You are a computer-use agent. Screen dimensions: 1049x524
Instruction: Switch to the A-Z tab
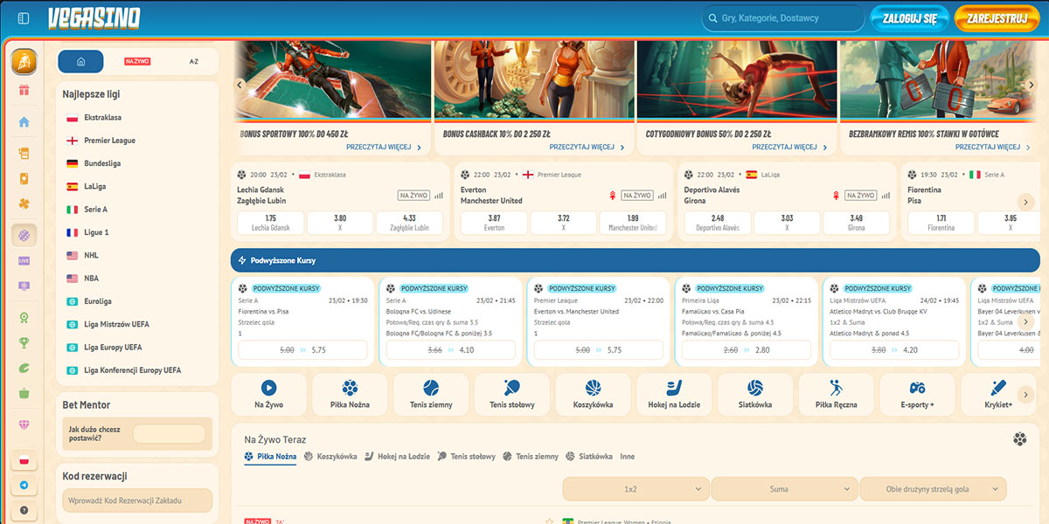193,61
